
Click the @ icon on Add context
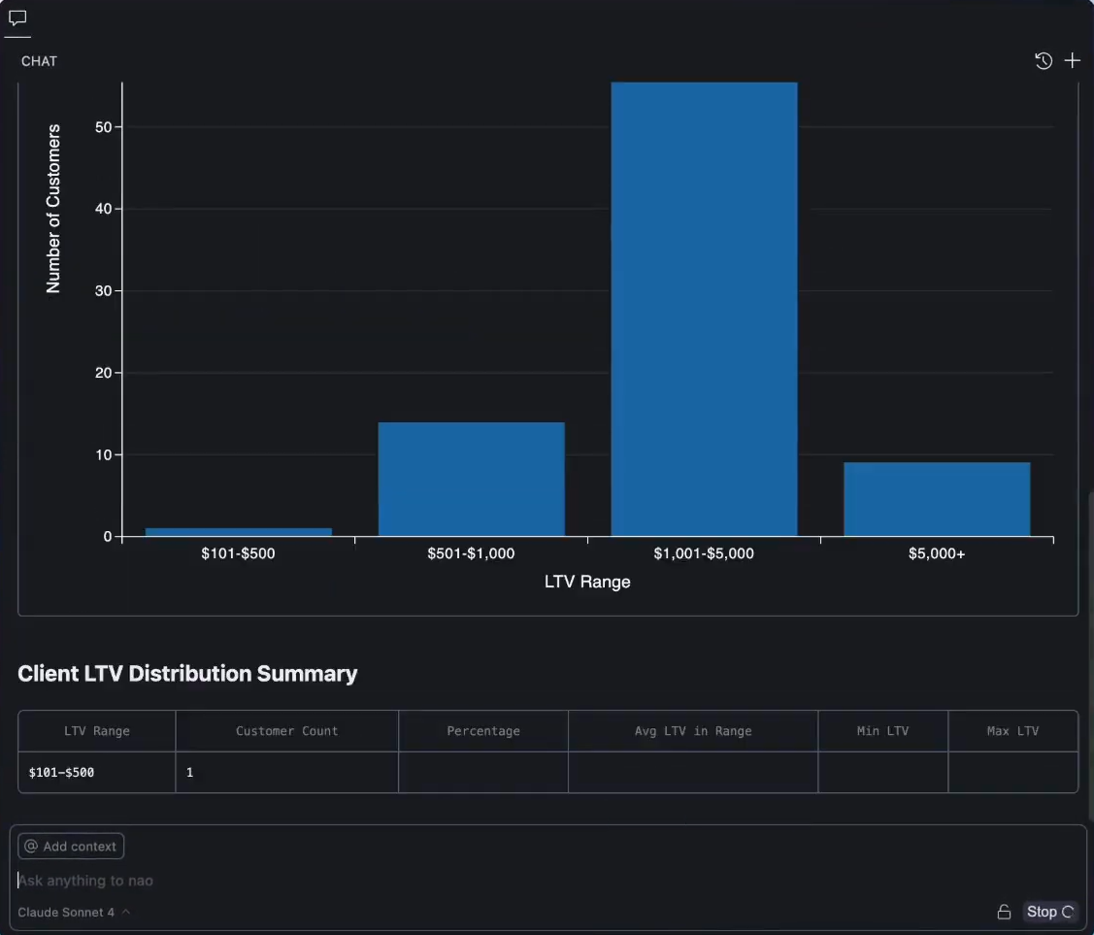click(34, 846)
